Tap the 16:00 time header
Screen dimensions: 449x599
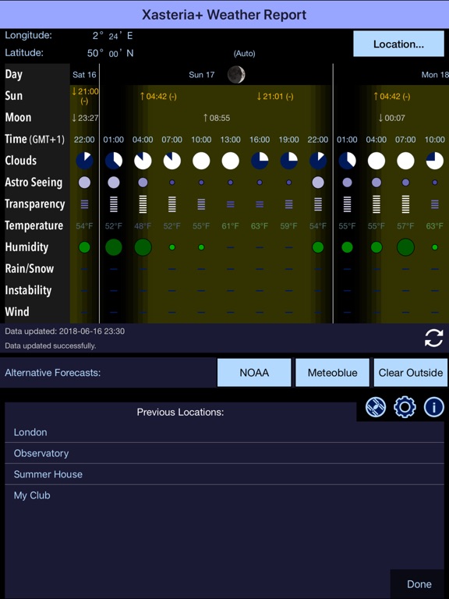tap(260, 140)
